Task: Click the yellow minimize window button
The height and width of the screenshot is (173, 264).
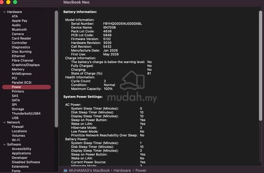Action: 8,2
